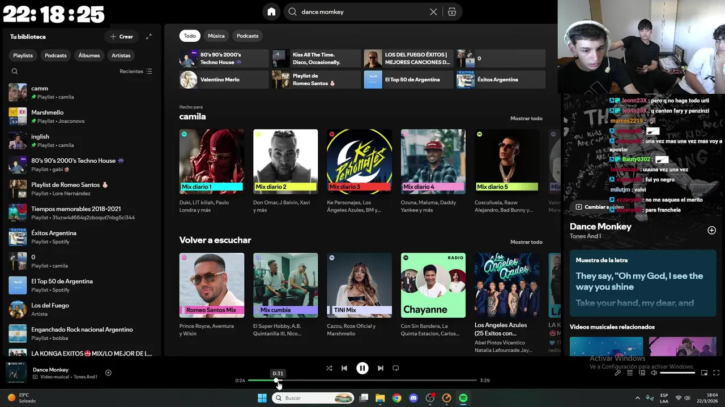Open Los del Fuego artist in library
This screenshot has width=725, height=407.
point(81,309)
